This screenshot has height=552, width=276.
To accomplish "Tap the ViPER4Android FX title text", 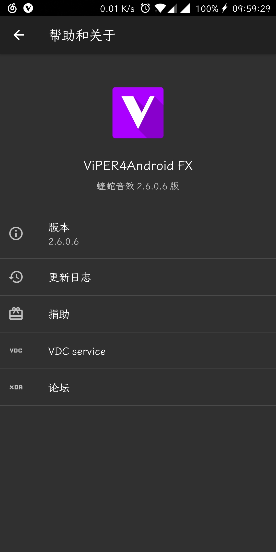I will (x=138, y=166).
